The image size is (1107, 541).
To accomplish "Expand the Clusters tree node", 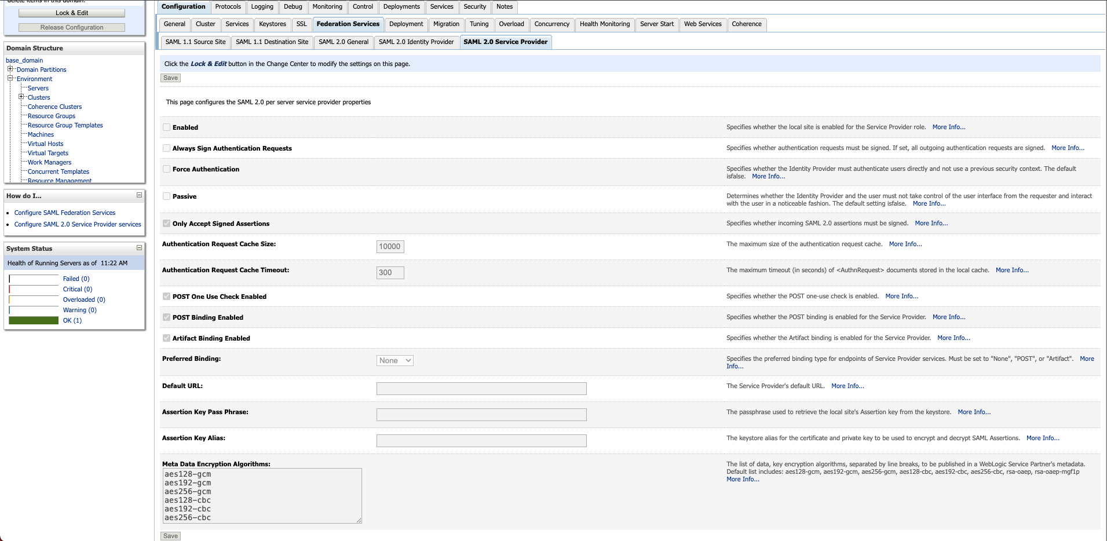I will (21, 97).
